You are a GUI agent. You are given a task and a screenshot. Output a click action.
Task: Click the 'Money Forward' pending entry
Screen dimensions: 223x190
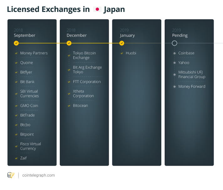pos(192,87)
